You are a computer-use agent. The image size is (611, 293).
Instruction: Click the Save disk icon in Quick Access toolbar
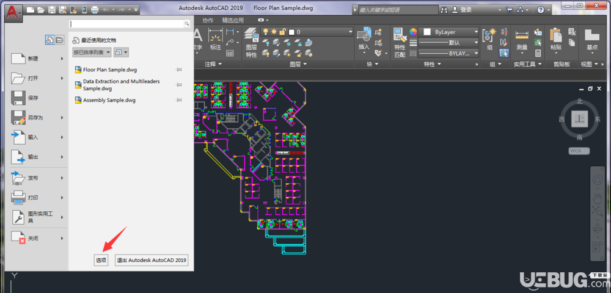pyautogui.click(x=52, y=10)
